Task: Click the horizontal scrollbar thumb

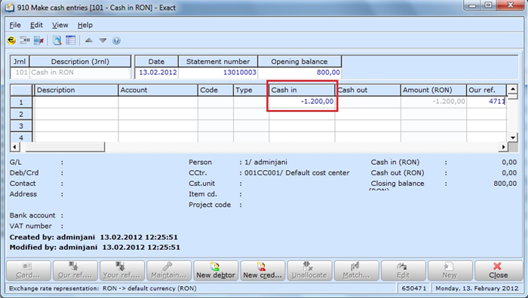Action: pyautogui.click(x=65, y=147)
